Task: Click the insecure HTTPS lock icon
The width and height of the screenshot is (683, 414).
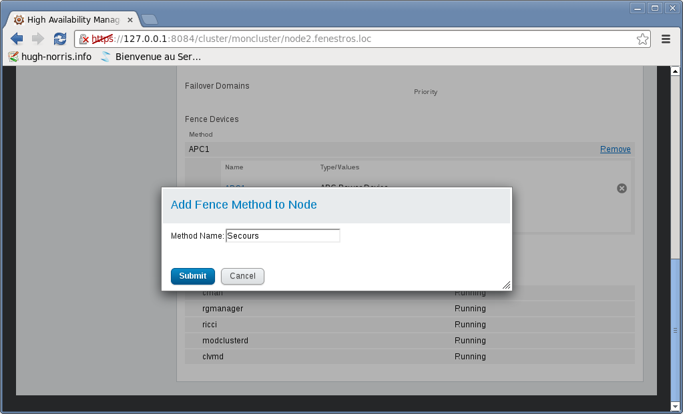Action: [x=84, y=39]
